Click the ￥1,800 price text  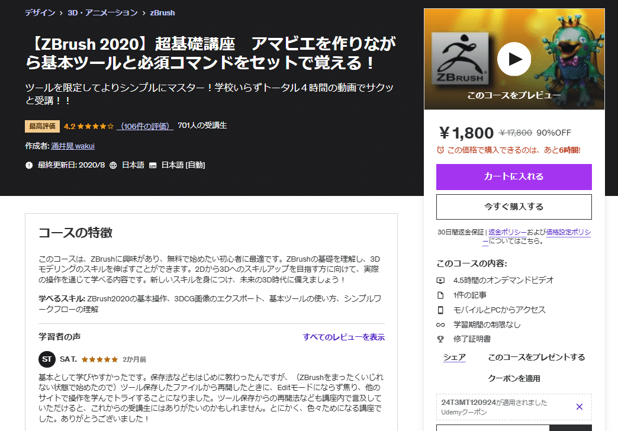tap(466, 133)
